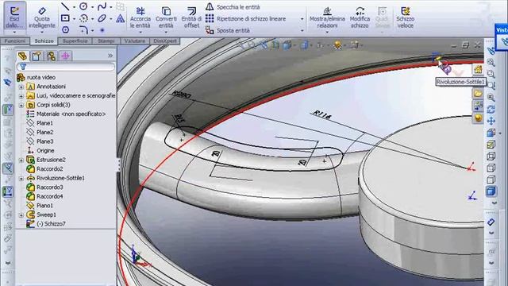508x286 pixels.
Task: Open Circle tool dropdown arrow
Action: pyautogui.click(x=92, y=7)
